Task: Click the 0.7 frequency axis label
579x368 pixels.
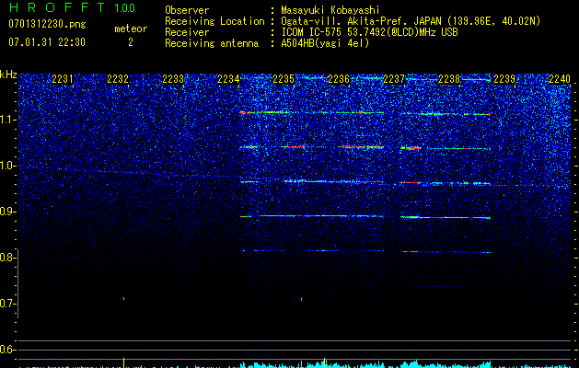Action: point(7,304)
